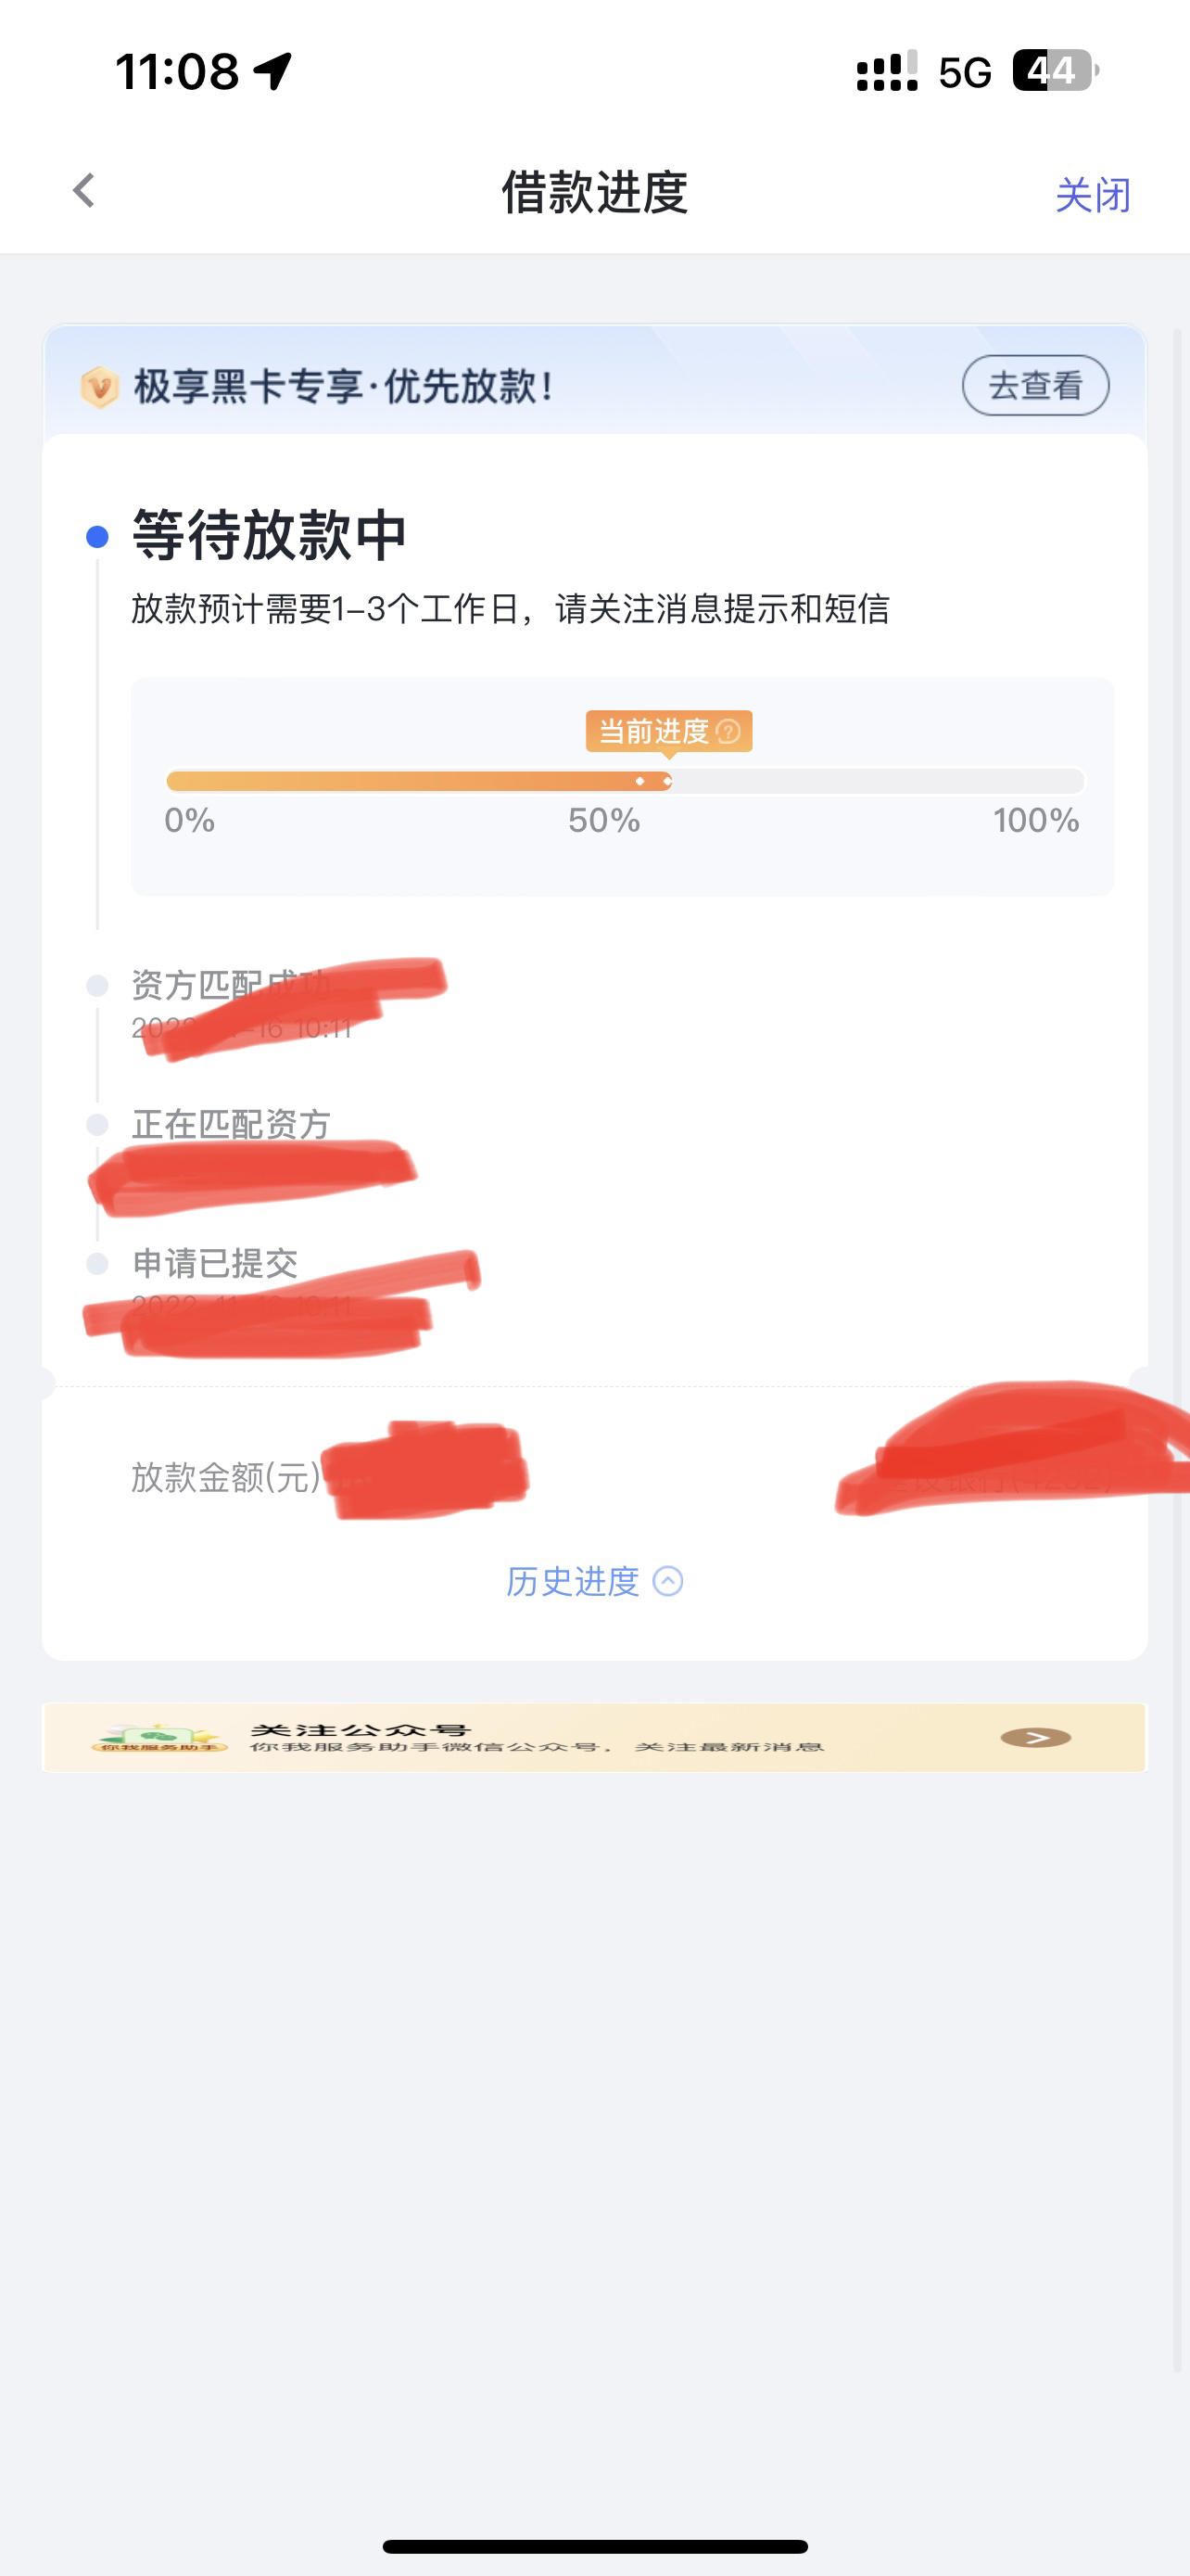Tap the battery indicator icon
This screenshot has height=2576, width=1190.
point(1055,71)
